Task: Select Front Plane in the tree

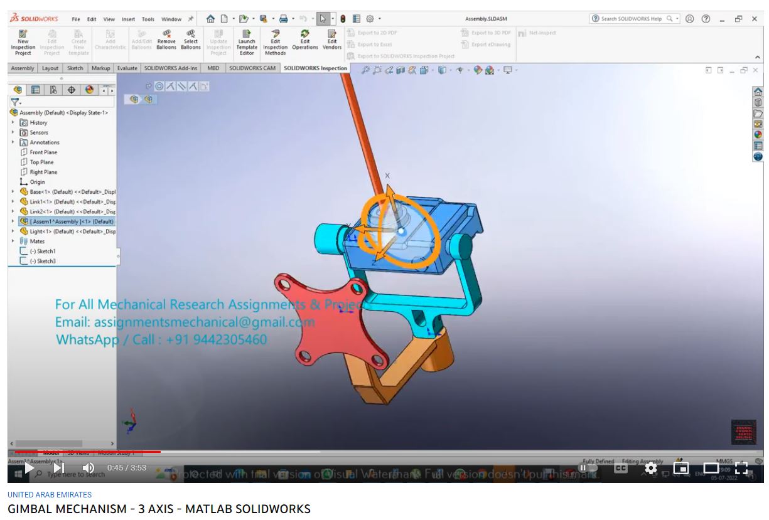Action: (x=43, y=152)
